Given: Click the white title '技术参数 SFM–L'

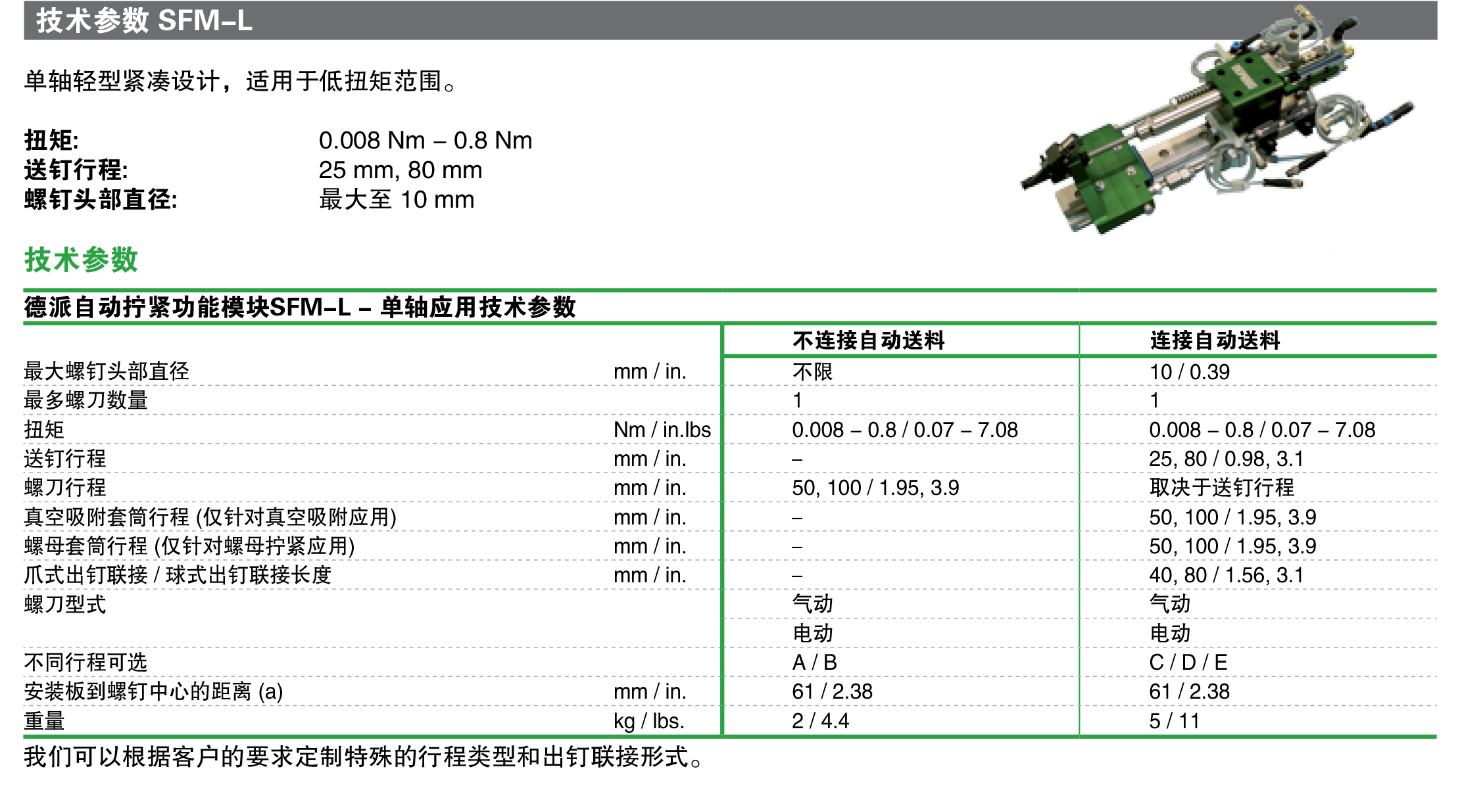Looking at the screenshot, I should click(145, 21).
